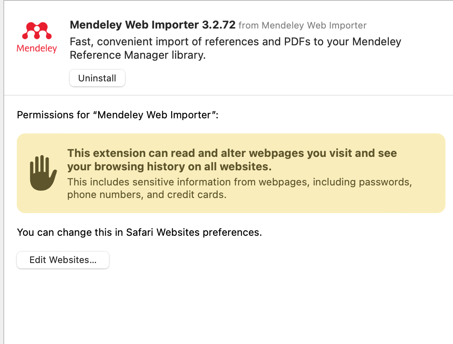Click "your browsing history on all websites." text
The image size is (453, 344).
169,167
